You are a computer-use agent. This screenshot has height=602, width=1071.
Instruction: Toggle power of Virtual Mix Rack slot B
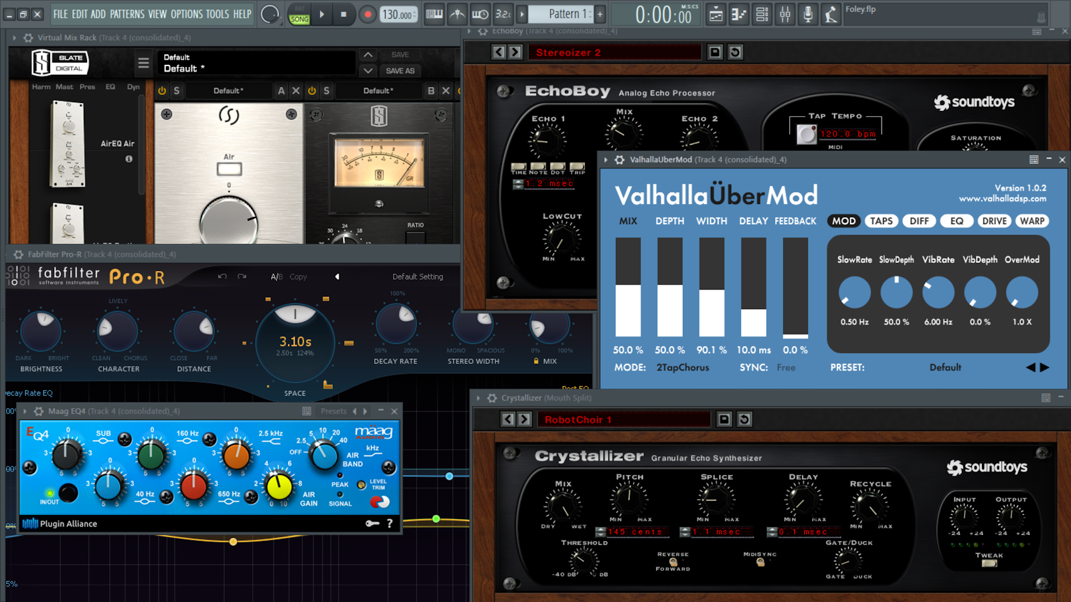[x=312, y=91]
